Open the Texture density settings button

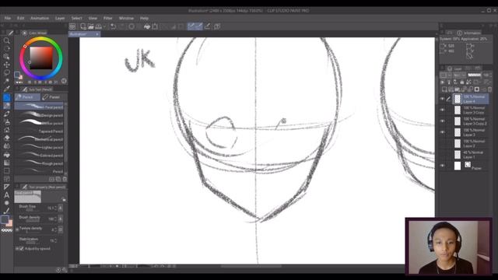click(x=61, y=229)
